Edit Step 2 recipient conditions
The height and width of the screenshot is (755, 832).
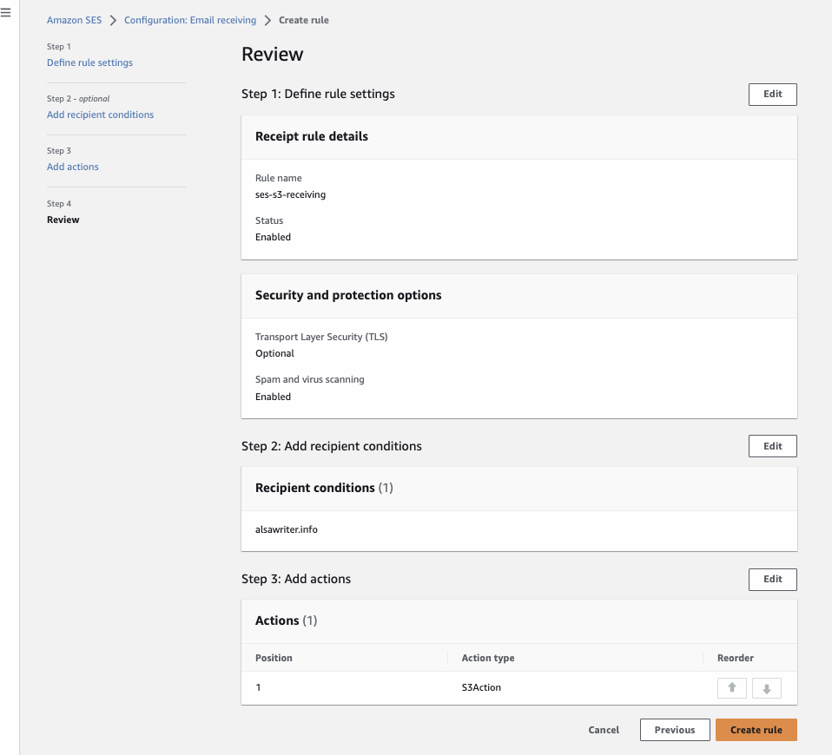coord(772,445)
